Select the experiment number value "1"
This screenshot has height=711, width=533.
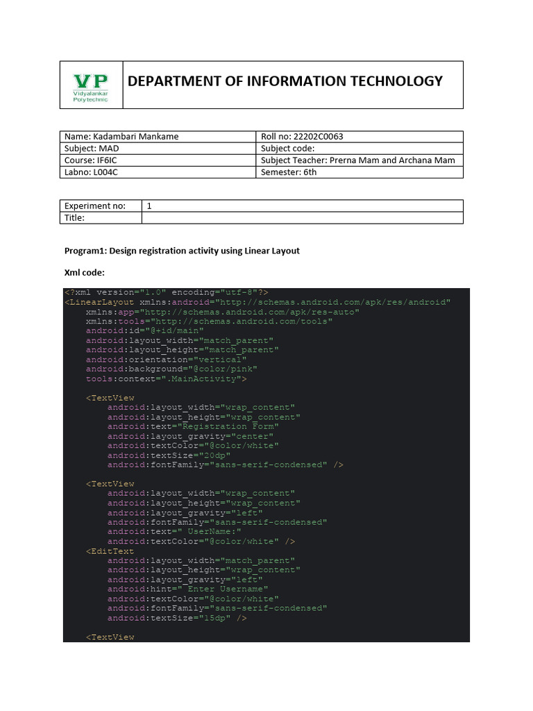click(x=149, y=206)
